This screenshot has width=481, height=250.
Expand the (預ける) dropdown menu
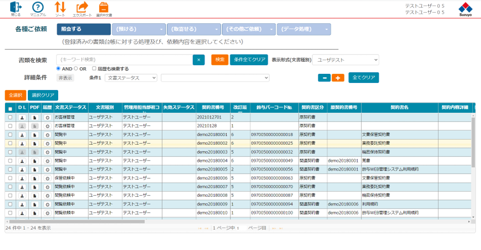click(138, 29)
